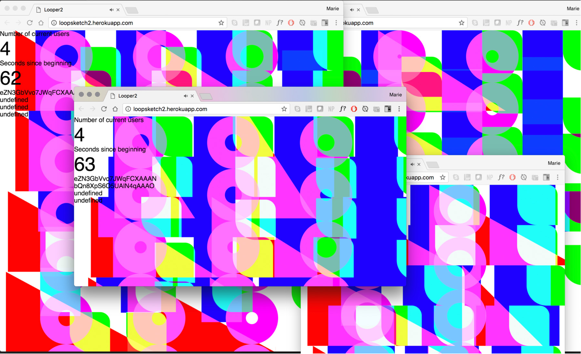Open the RP extension icon in the back window

(x=246, y=23)
